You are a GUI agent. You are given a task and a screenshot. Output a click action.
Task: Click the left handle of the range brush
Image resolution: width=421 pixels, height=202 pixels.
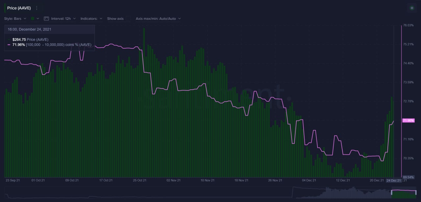point(392,192)
